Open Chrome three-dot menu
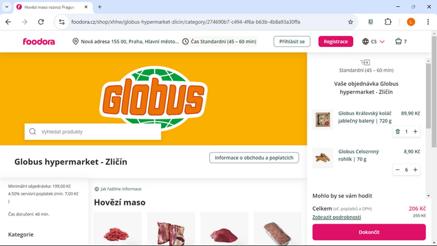The image size is (437, 246). [428, 22]
